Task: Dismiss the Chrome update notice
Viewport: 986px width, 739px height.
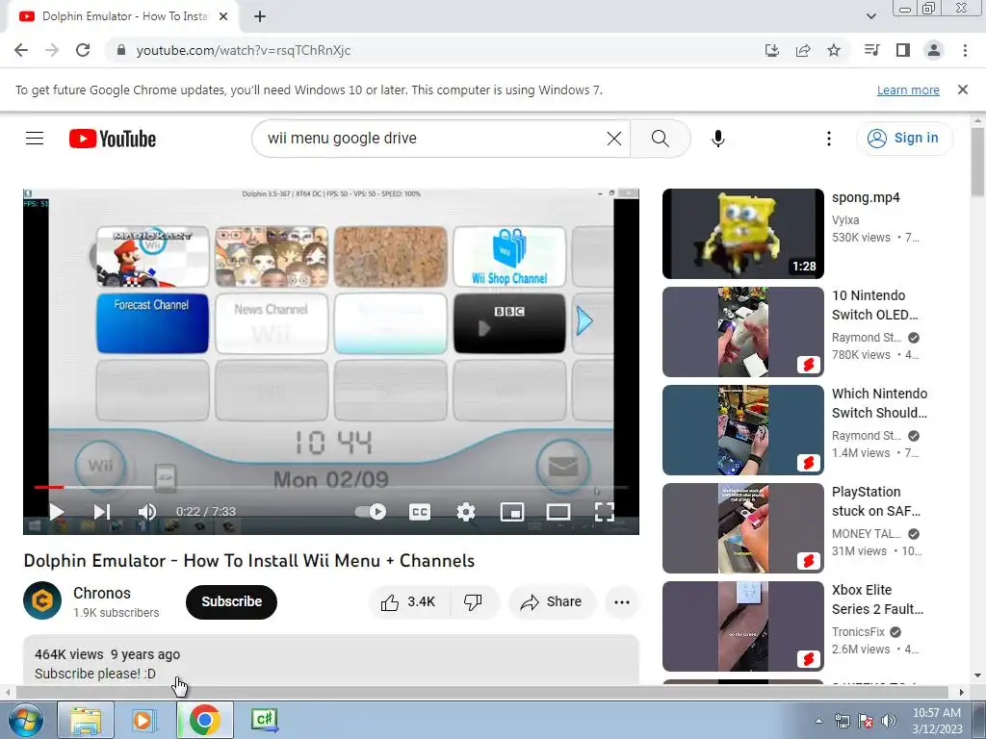Action: [x=963, y=89]
